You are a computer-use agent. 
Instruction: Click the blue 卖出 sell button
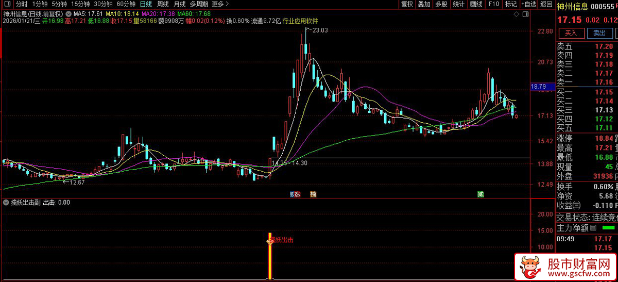[599, 33]
